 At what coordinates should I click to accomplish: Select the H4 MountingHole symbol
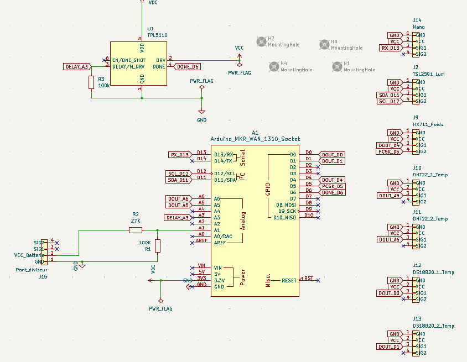click(274, 67)
